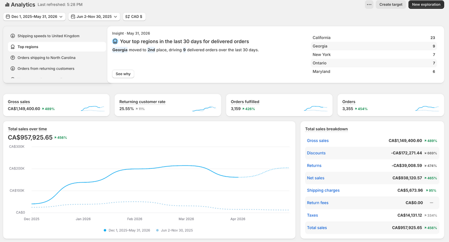Click the -CA$172,271.44 discounts value

[406, 153]
